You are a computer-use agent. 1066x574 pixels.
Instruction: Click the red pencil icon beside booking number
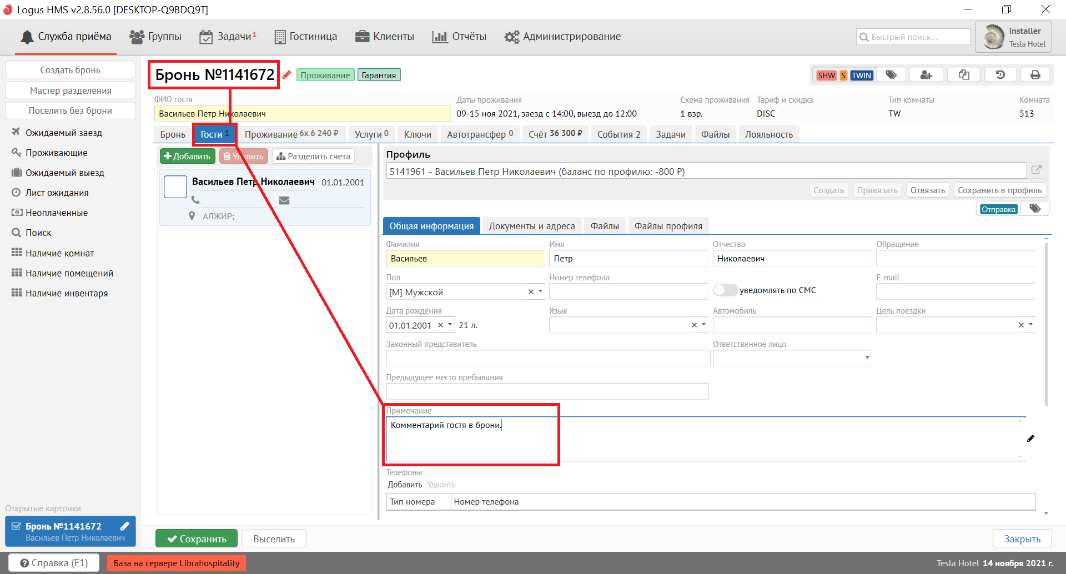pos(286,75)
